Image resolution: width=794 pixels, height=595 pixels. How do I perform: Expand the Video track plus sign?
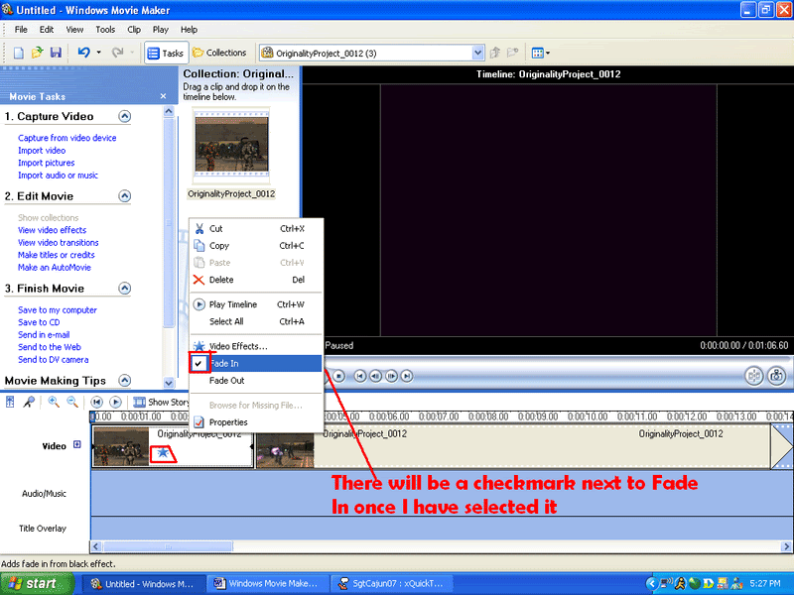tap(77, 445)
